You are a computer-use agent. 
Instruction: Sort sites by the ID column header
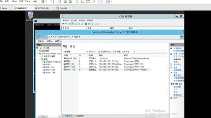tap(80, 55)
